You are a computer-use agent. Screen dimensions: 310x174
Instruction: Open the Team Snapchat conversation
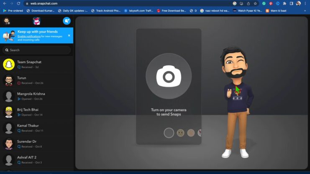[x=36, y=65]
